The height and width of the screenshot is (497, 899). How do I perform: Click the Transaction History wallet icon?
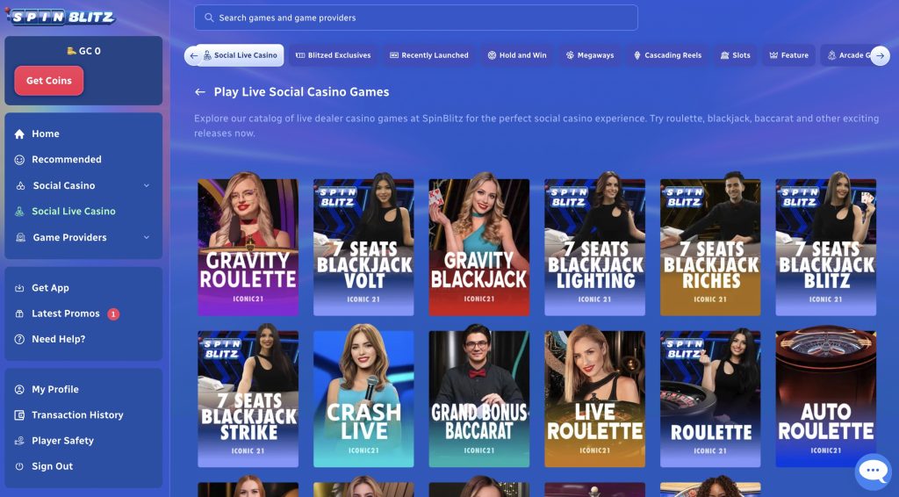click(x=19, y=415)
